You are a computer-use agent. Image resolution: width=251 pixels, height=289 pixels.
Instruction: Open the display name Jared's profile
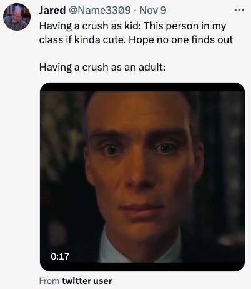click(52, 10)
